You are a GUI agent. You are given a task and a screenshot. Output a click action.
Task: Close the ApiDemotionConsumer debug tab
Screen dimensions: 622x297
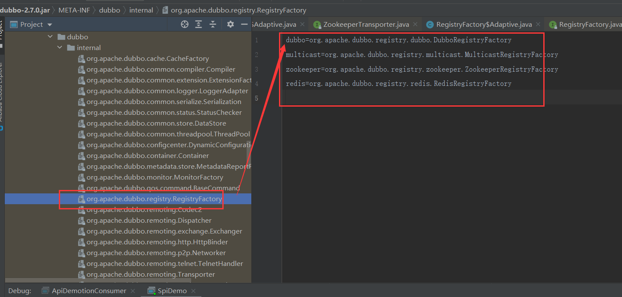click(x=133, y=291)
